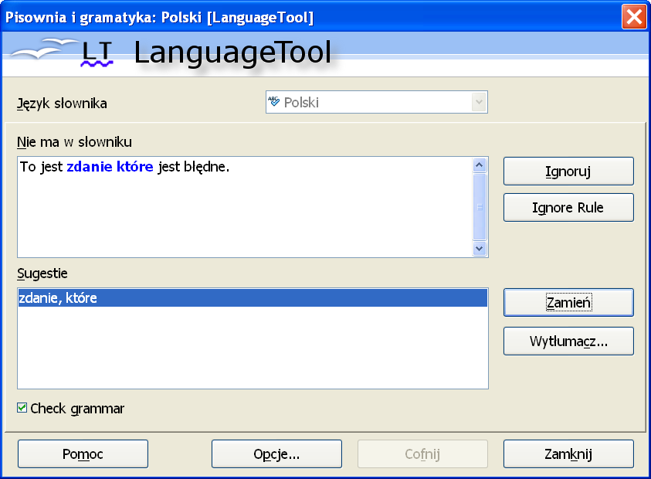651x479 pixels.
Task: Apply the suggestion with Zamień
Action: [x=568, y=302]
